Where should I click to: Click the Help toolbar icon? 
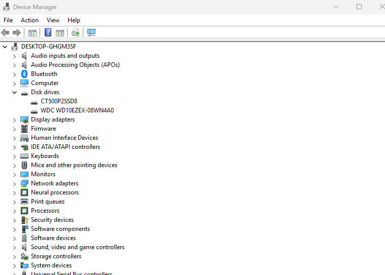coord(48,33)
